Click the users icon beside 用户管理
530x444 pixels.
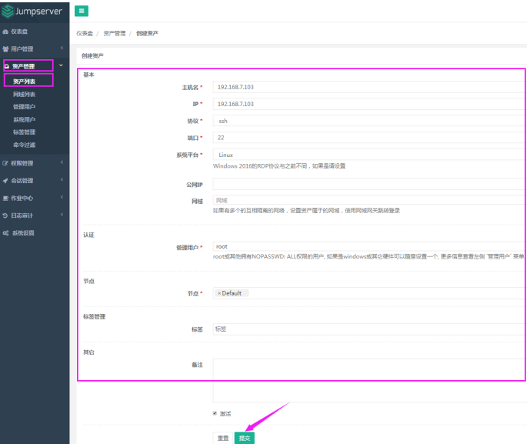tap(5, 49)
